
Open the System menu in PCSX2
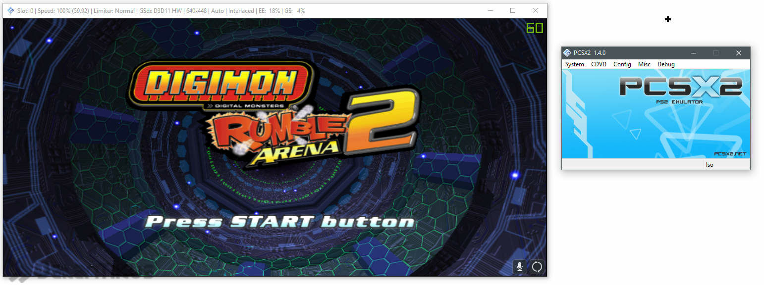(x=574, y=64)
